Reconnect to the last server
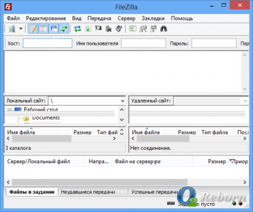 (x=119, y=29)
